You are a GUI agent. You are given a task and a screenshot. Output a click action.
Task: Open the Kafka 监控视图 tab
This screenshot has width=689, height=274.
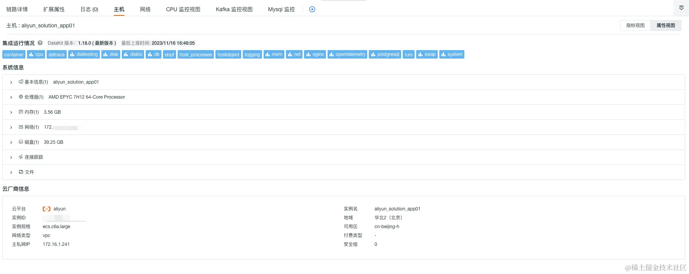pos(234,9)
